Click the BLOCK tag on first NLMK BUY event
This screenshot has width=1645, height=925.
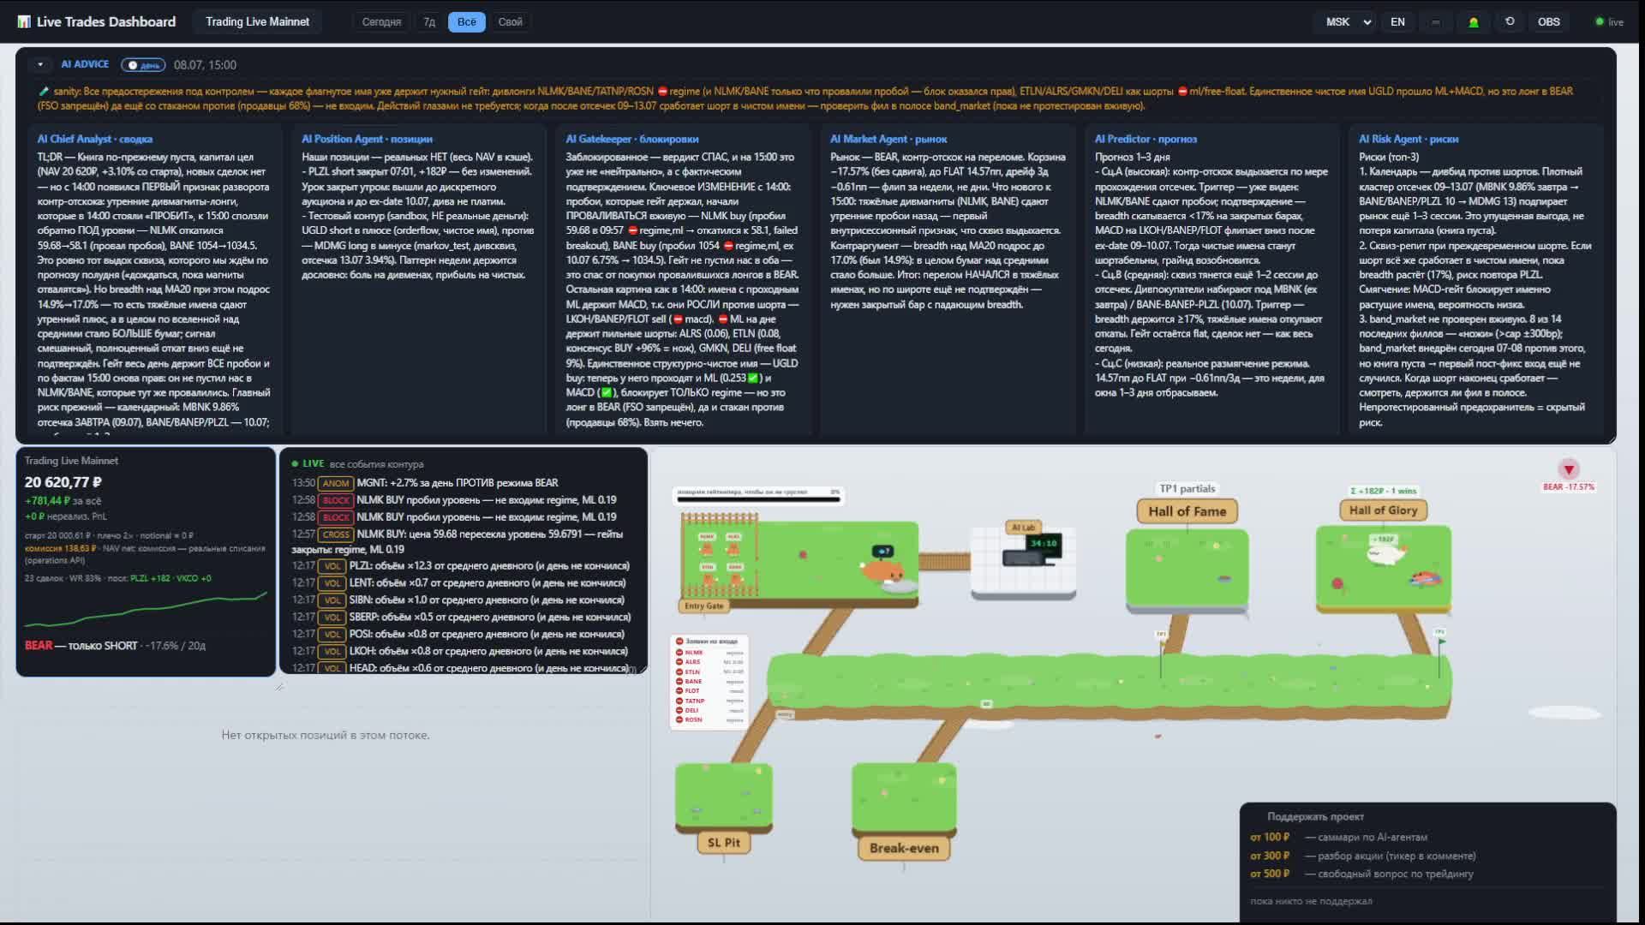pos(336,500)
